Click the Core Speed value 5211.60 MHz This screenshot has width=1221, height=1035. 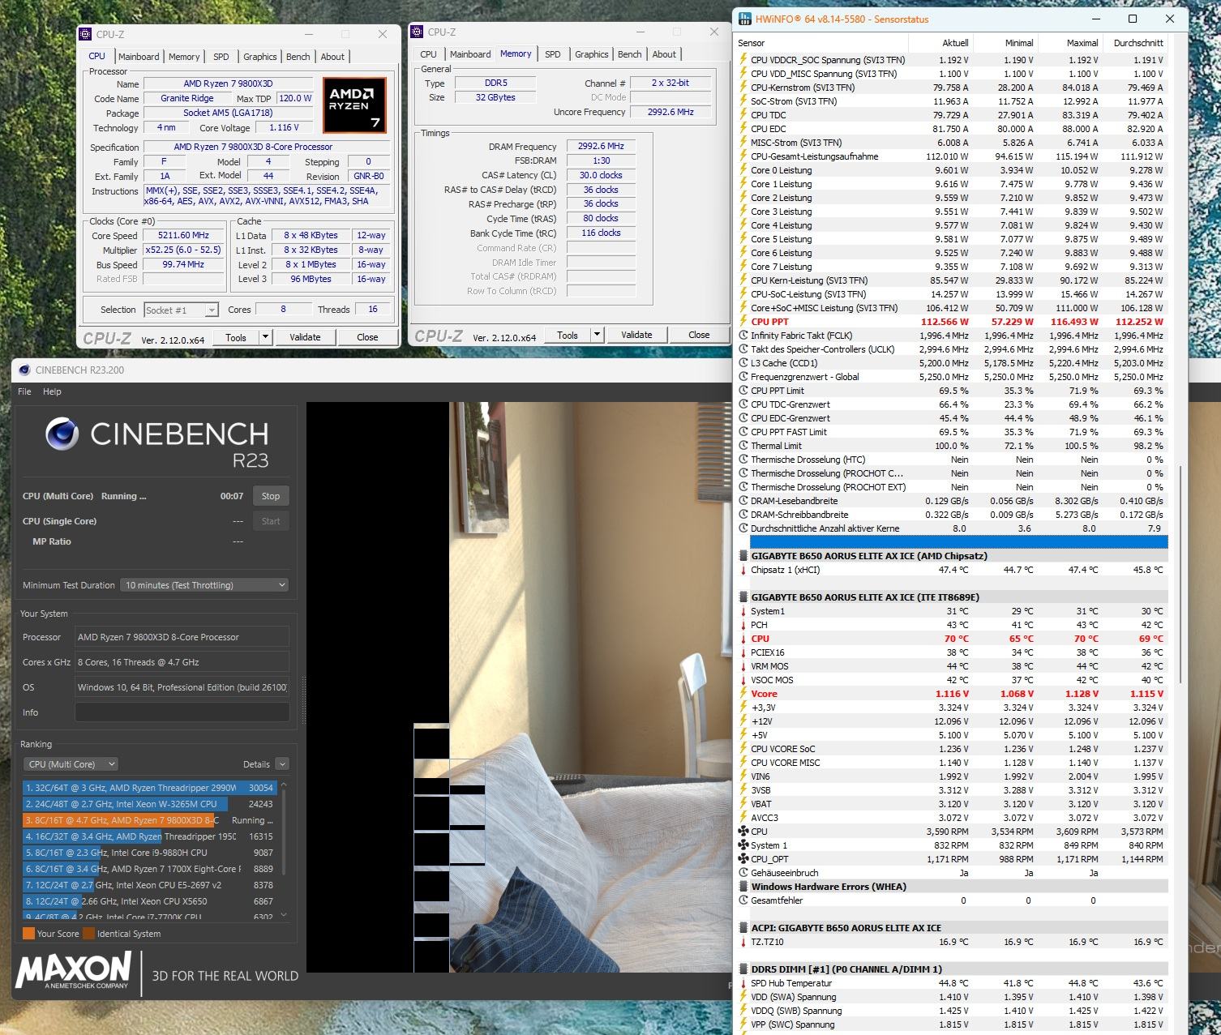tap(183, 236)
